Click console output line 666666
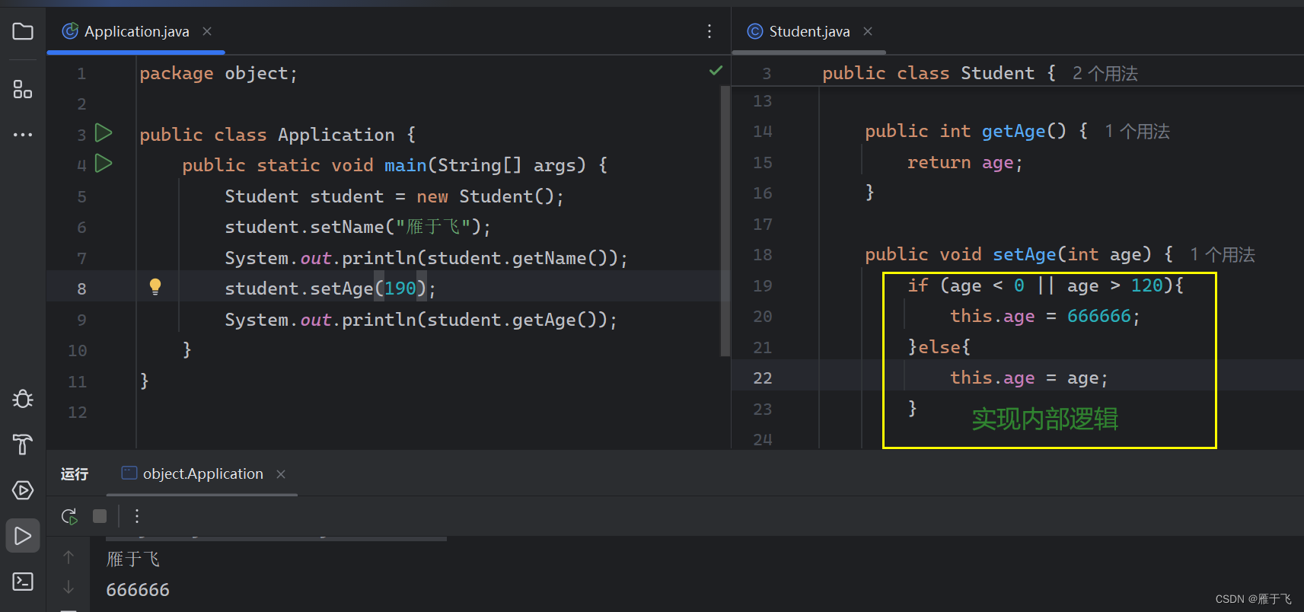1304x612 pixels. pyautogui.click(x=138, y=590)
